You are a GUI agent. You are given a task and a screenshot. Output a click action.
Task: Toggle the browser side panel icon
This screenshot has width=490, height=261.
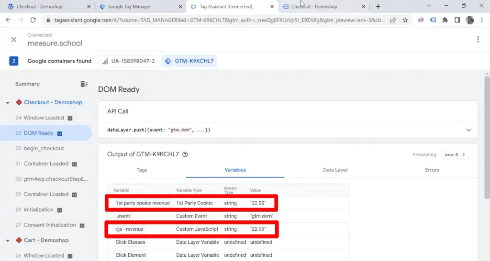click(x=457, y=20)
